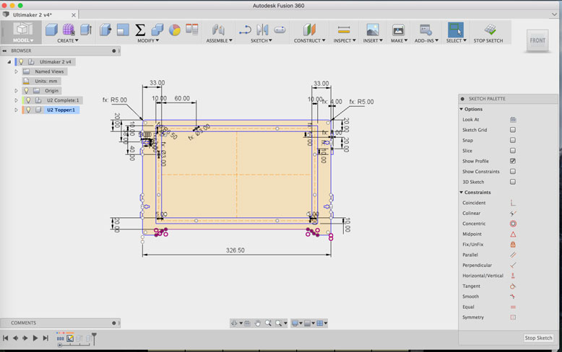Enable the Sketch Grid checkbox

click(x=513, y=130)
